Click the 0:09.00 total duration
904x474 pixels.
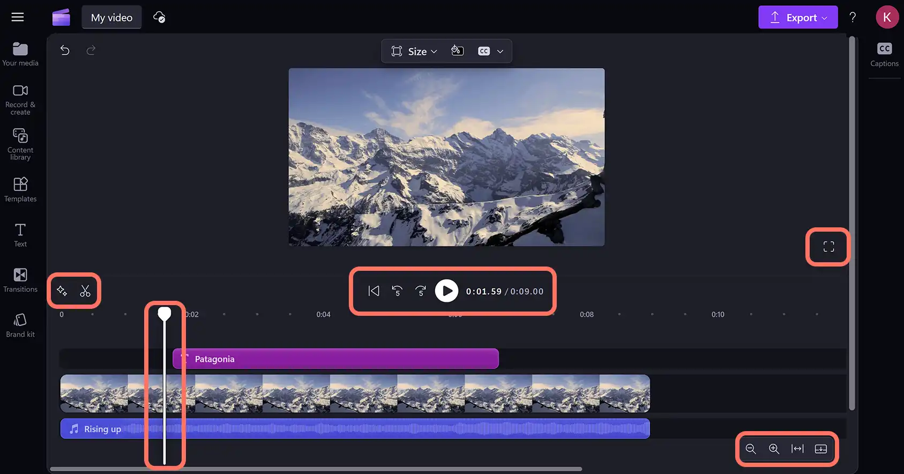click(x=527, y=292)
